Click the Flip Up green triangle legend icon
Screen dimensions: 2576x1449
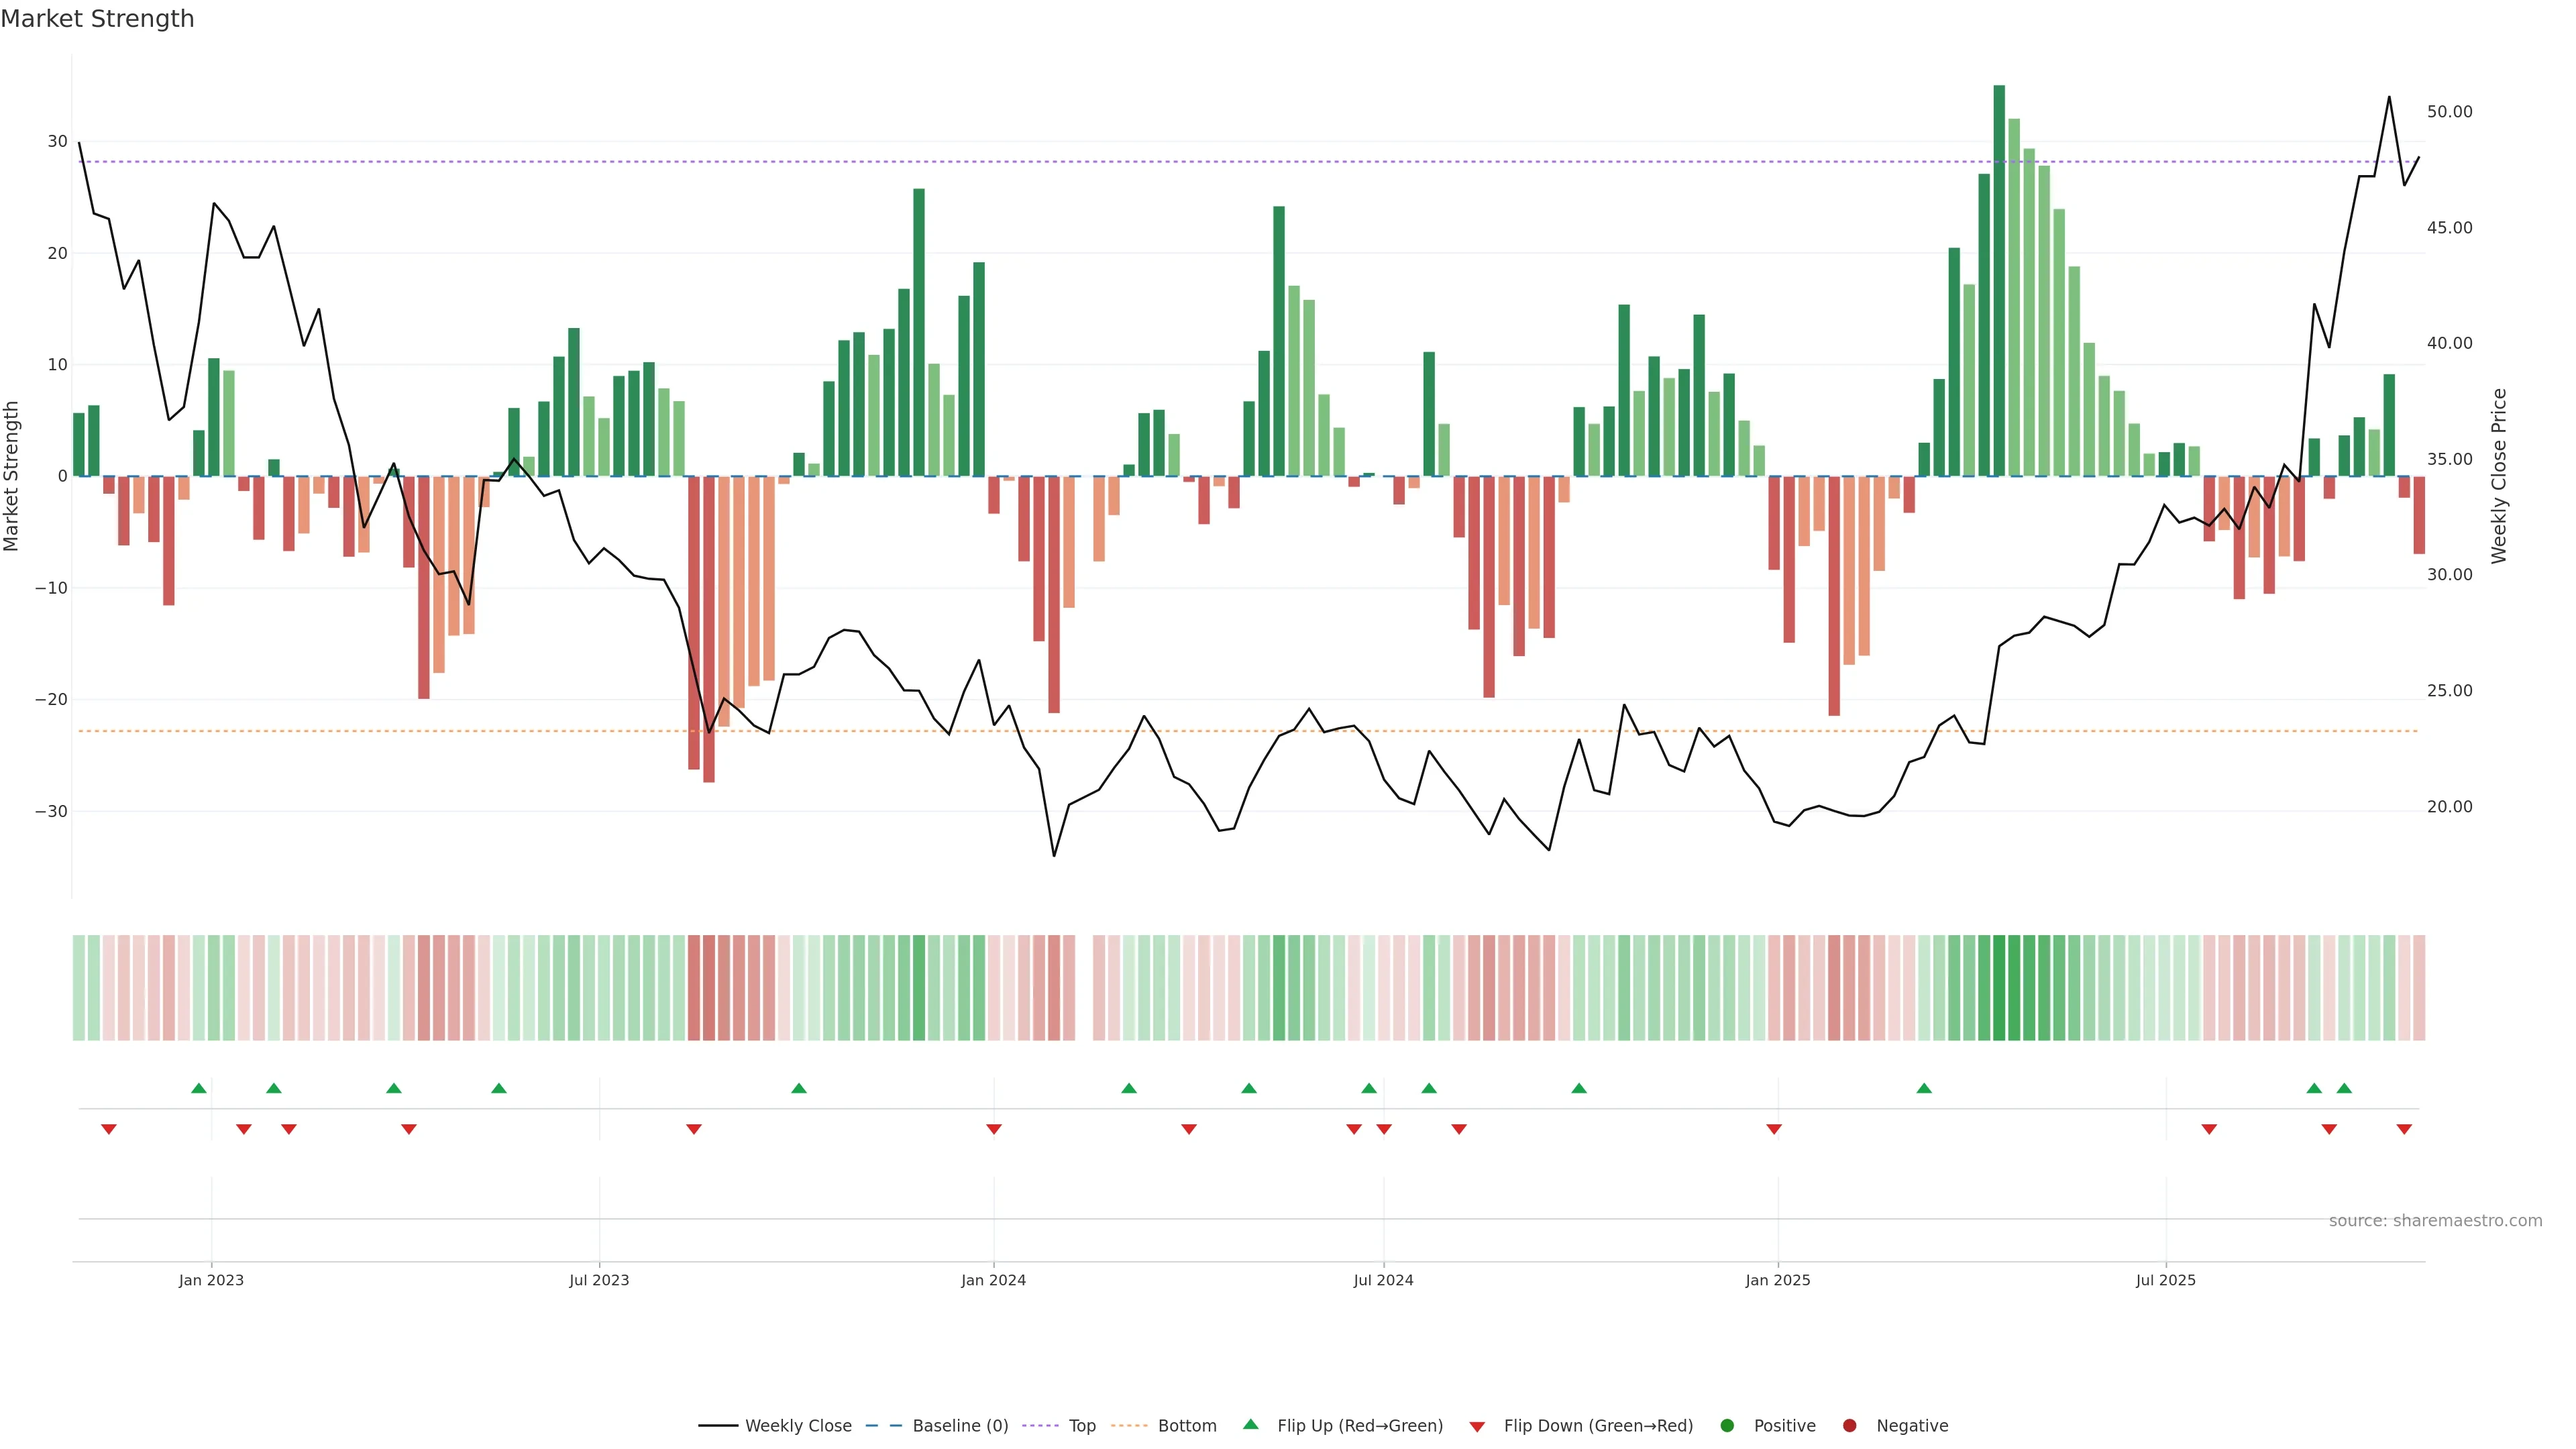[1250, 1425]
